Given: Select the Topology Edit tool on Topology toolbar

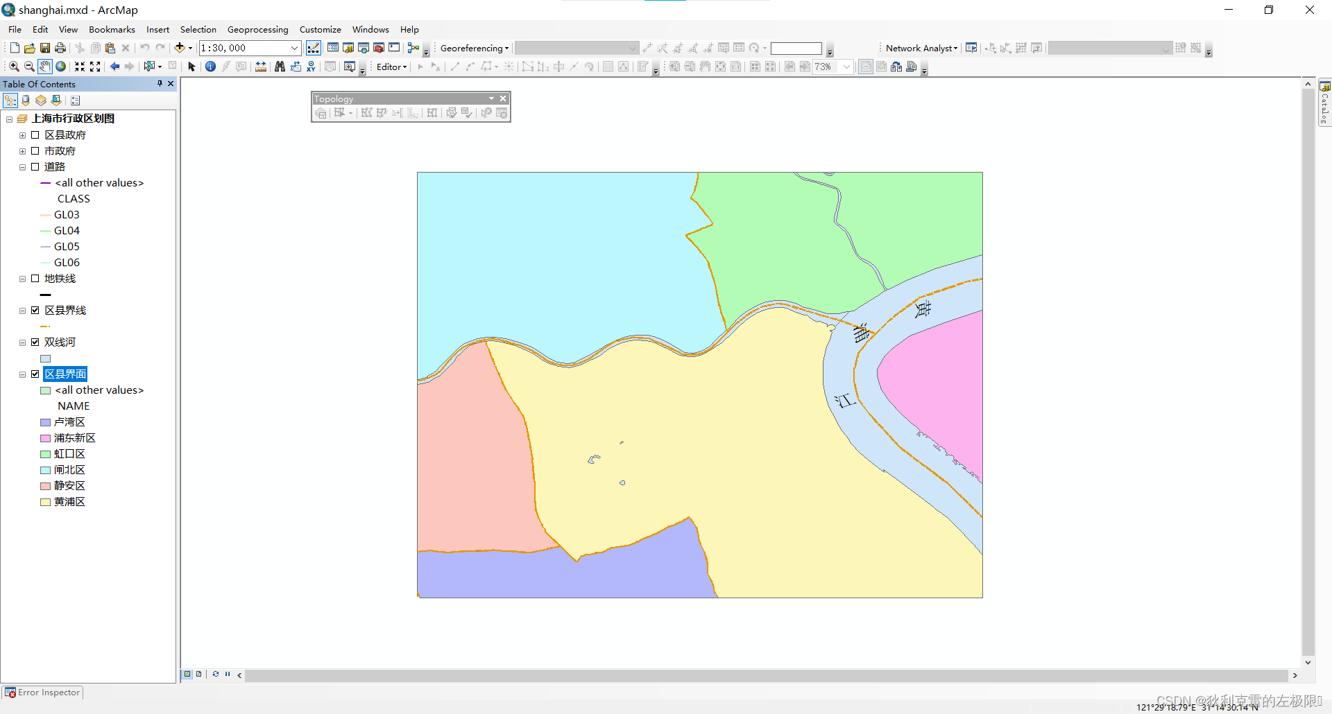Looking at the screenshot, I should click(341, 114).
